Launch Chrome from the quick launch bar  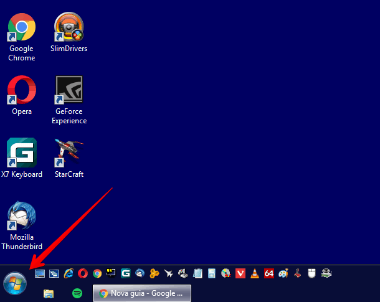(x=97, y=273)
